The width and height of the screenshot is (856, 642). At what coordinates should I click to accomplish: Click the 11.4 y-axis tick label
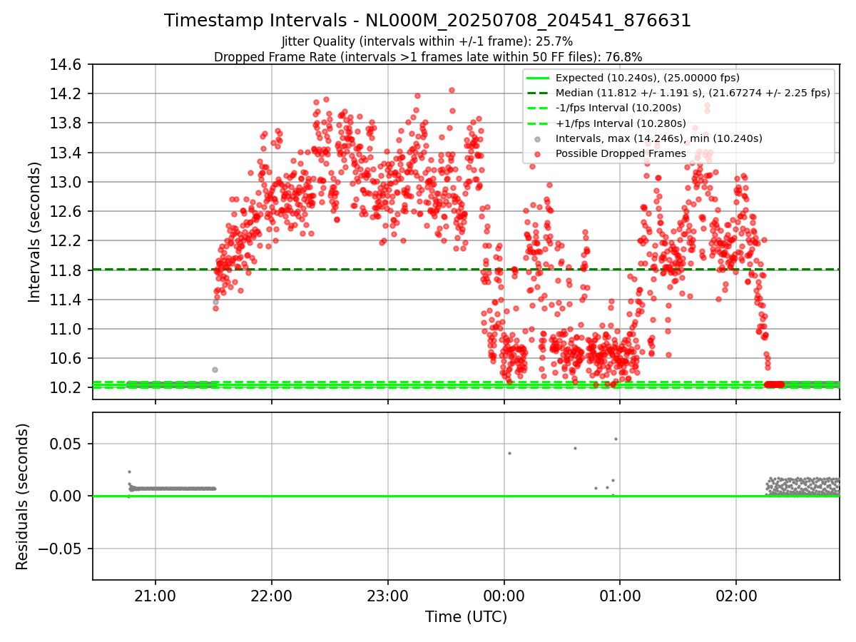click(x=67, y=300)
